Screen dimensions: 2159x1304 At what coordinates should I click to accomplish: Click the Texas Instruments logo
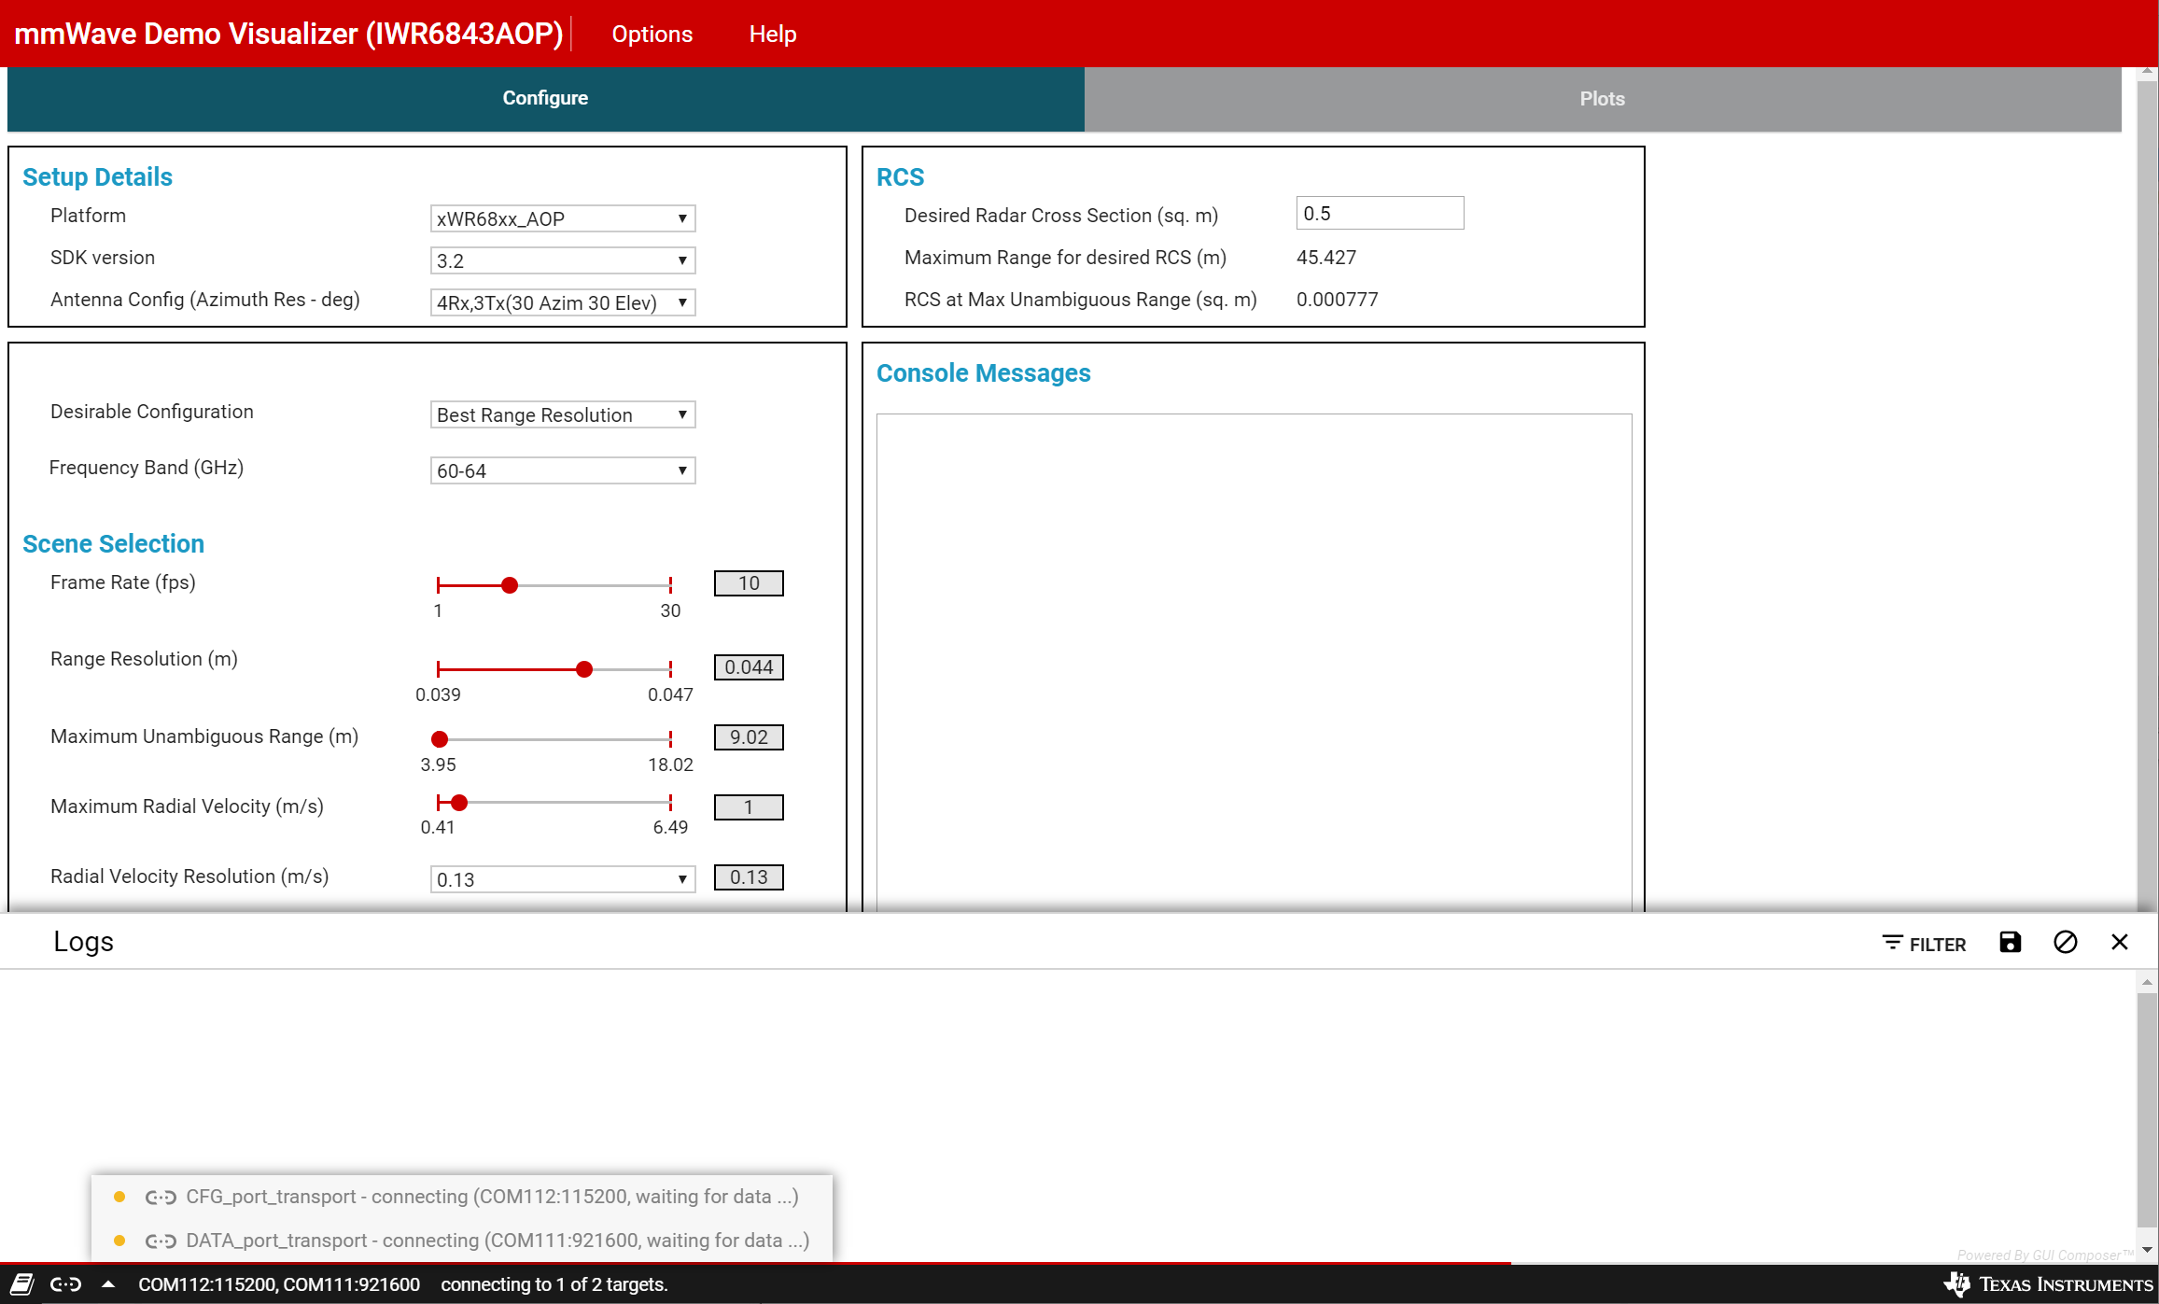pyautogui.click(x=2049, y=1284)
